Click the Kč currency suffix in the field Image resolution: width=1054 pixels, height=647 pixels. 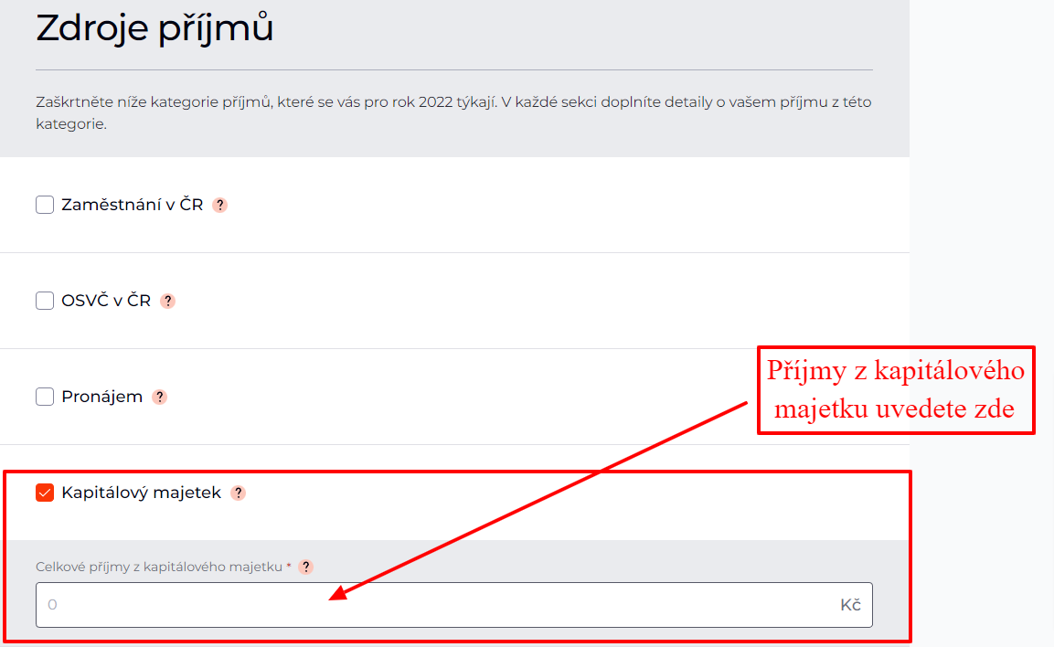click(x=850, y=605)
